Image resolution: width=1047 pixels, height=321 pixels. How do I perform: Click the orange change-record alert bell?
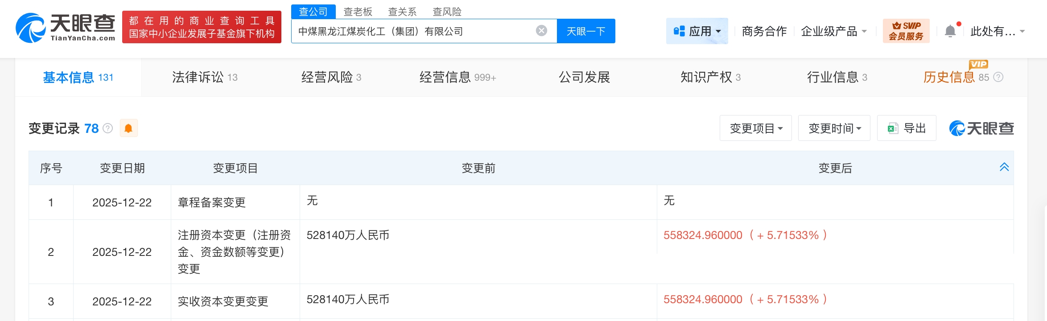point(128,128)
